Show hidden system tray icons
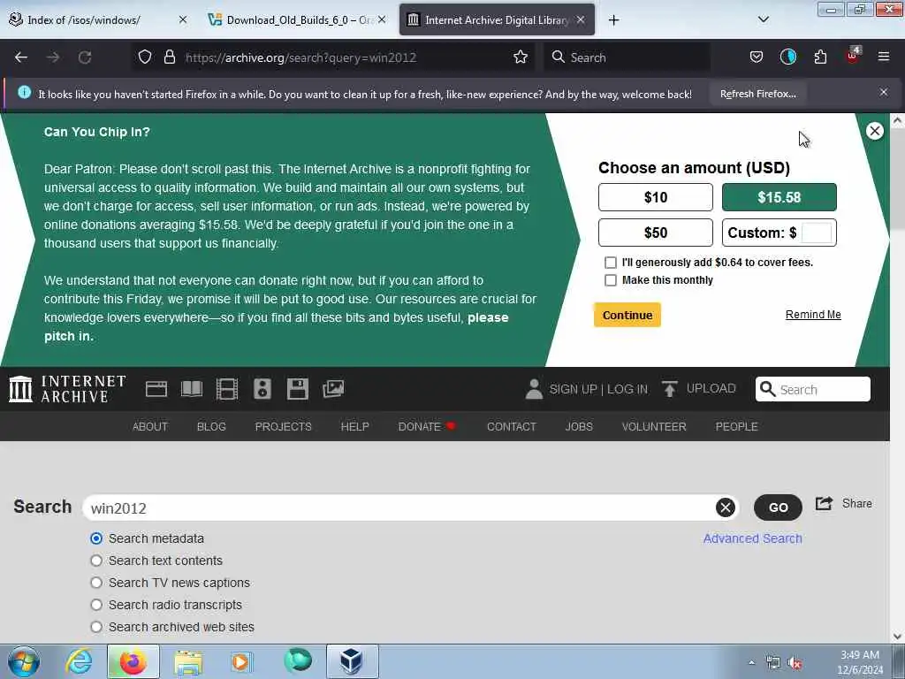Viewport: 905px width, 679px height. [x=751, y=663]
